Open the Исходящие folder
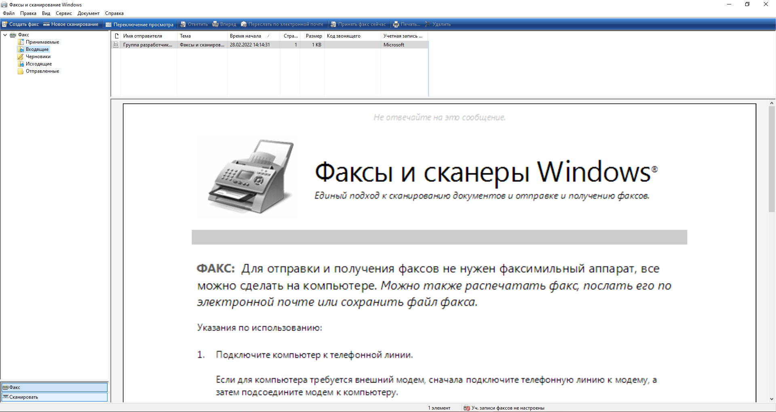Image resolution: width=776 pixels, height=412 pixels. click(38, 64)
